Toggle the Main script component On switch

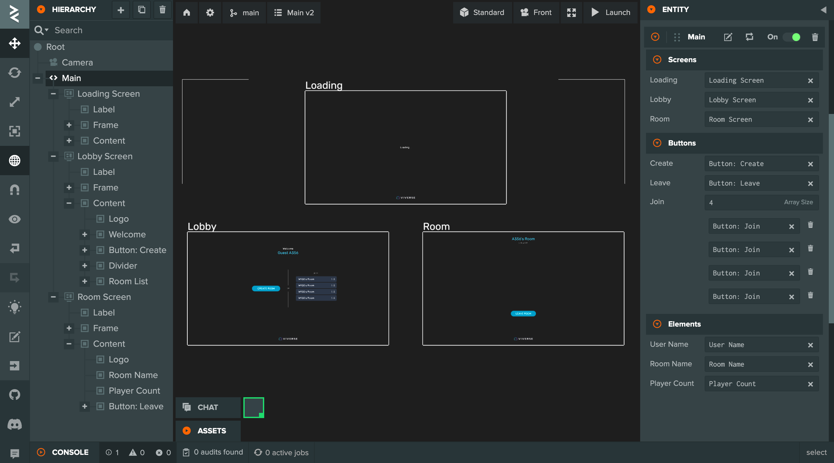792,37
